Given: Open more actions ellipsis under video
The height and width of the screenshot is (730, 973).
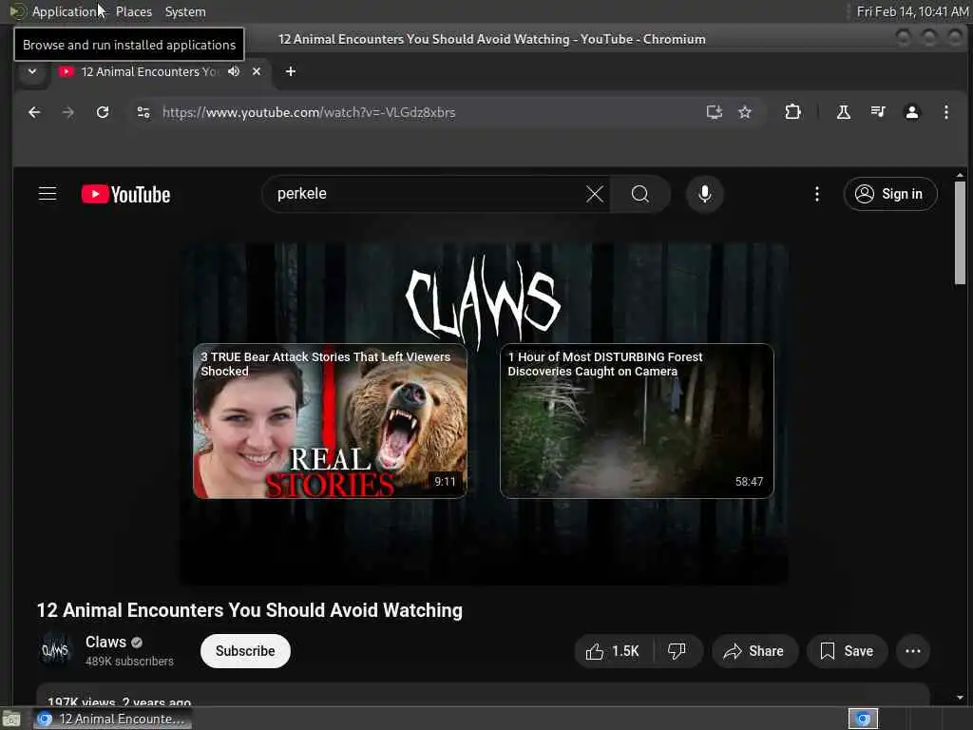Looking at the screenshot, I should 913,651.
